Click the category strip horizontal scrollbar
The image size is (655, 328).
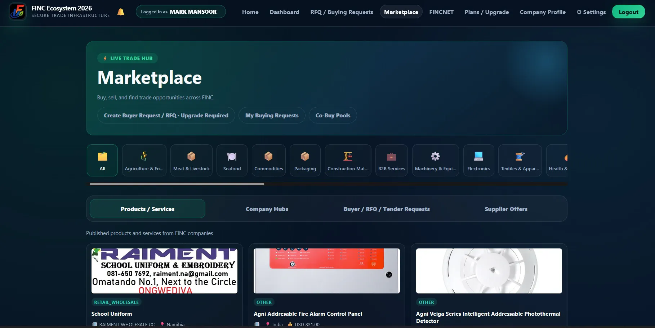(177, 184)
